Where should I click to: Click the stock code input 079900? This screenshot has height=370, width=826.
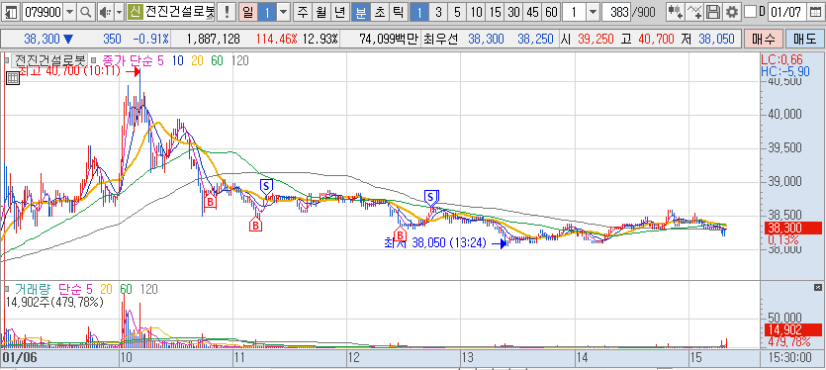tap(43, 12)
